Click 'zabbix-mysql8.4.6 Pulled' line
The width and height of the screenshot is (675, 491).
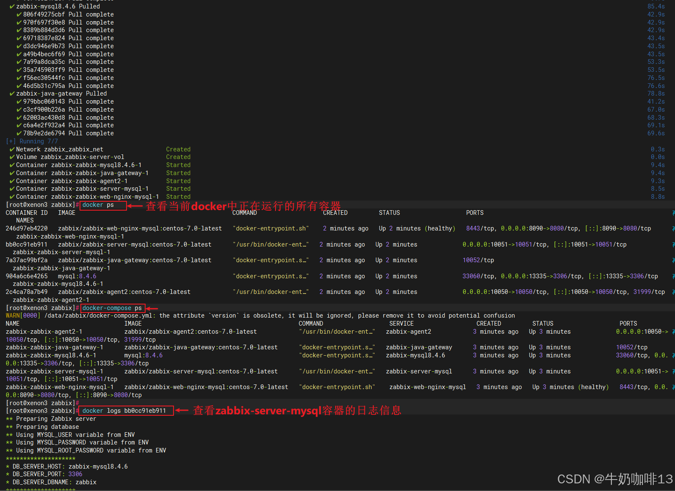55,6
